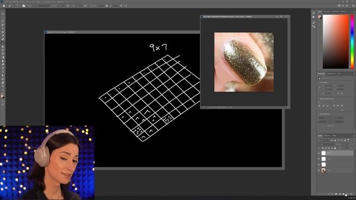This screenshot has height=200, width=356.
Task: Select the Gradient tool
Action: (x=3, y=57)
